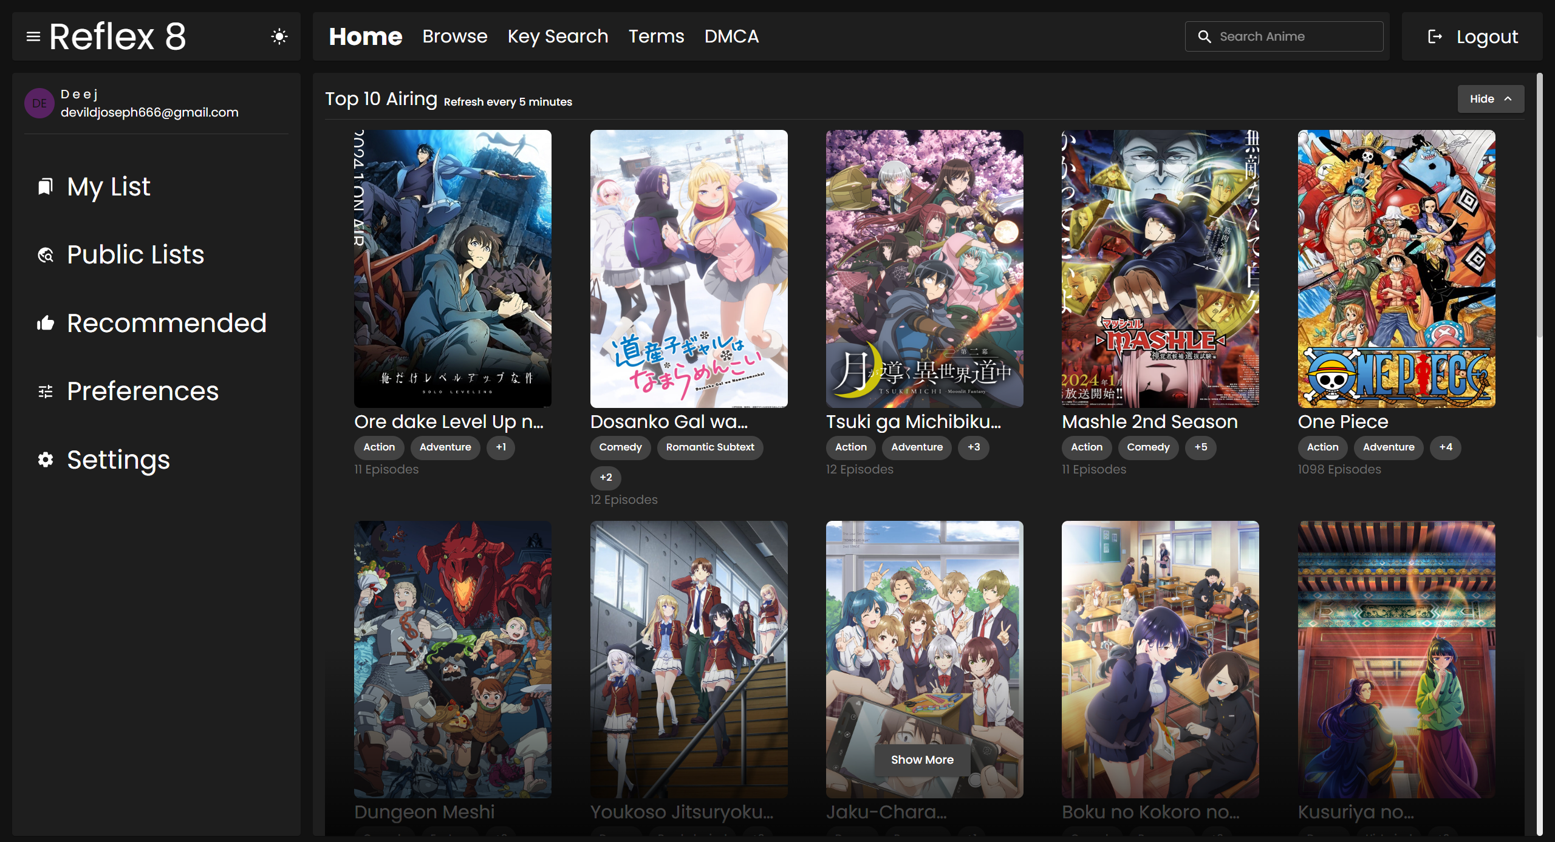1555x842 pixels.
Task: Expand +3 more genres for Tsuki ga Michibiku
Action: 974,447
